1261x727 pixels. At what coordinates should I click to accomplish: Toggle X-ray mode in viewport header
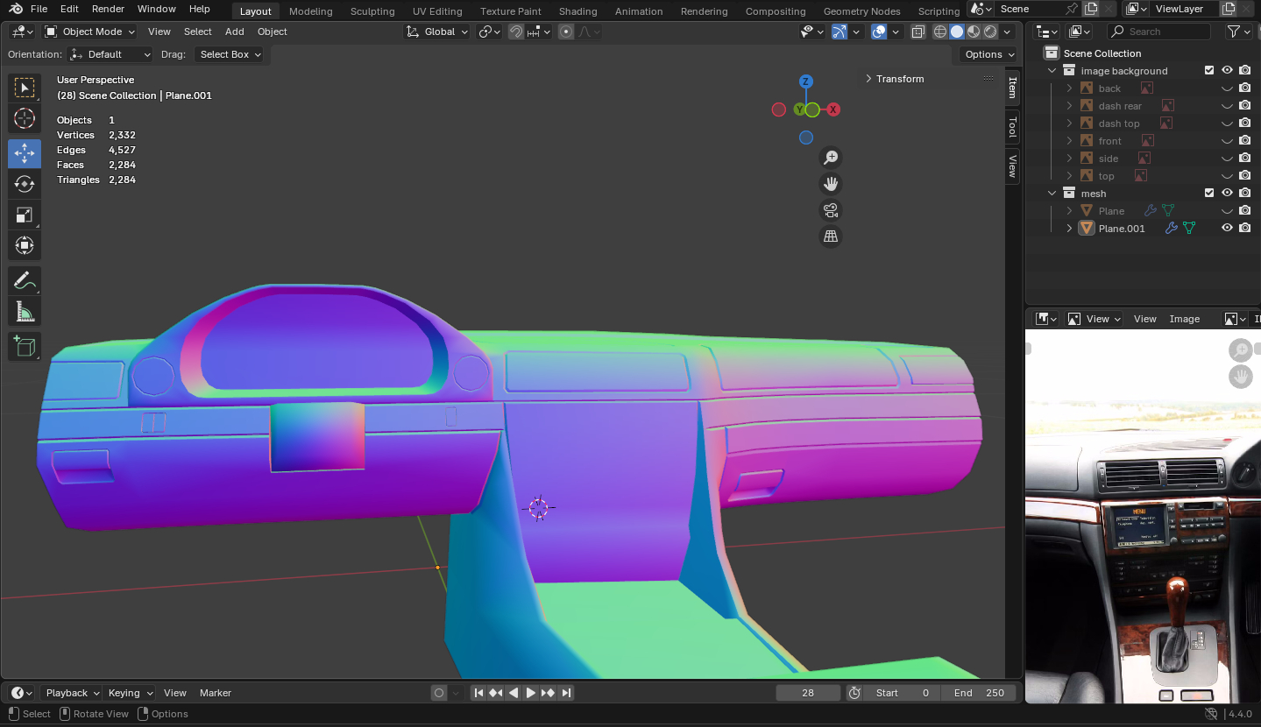[x=917, y=32]
